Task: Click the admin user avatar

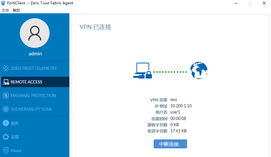Action: coord(35,33)
